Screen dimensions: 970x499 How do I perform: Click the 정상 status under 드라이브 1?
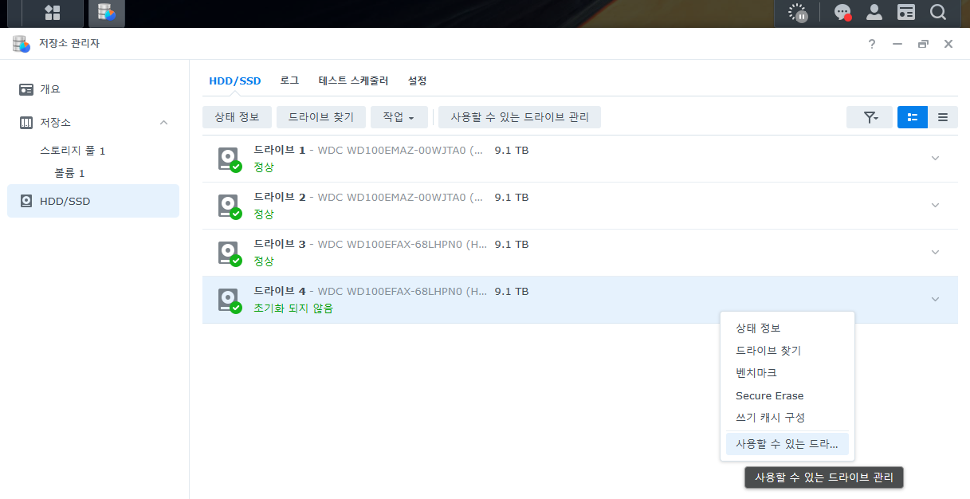click(264, 167)
